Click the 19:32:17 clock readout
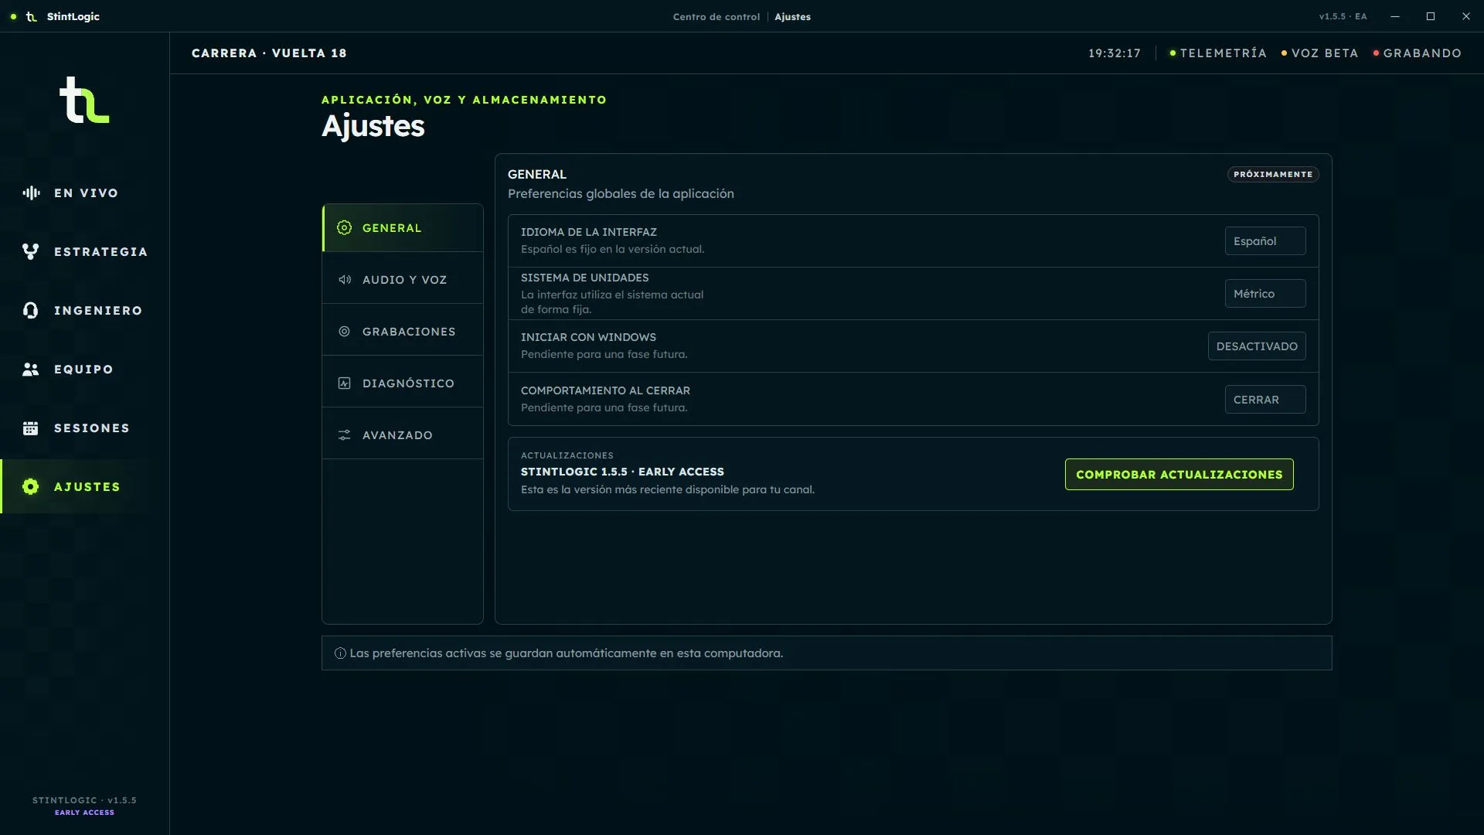 coord(1115,53)
